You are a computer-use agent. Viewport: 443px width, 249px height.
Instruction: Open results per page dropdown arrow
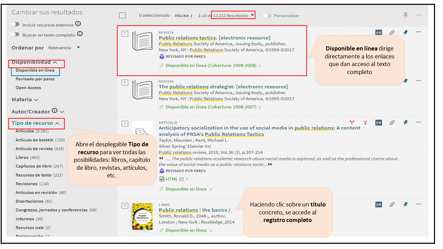click(x=252, y=15)
